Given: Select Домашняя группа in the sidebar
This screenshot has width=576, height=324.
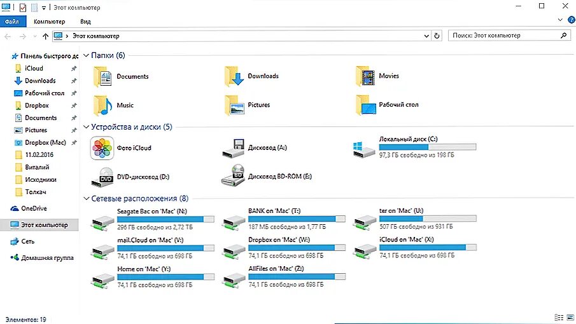Looking at the screenshot, I should pos(47,258).
